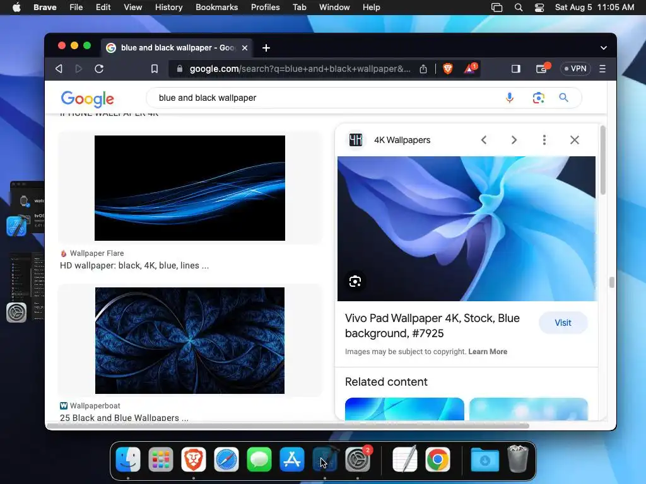The width and height of the screenshot is (646, 484).
Task: Toggle the browser sidebar panel icon
Action: click(x=516, y=69)
